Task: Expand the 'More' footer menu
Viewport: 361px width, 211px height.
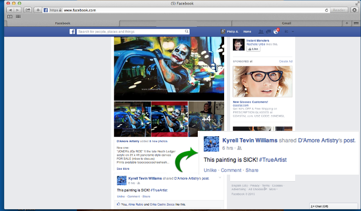Action: pyautogui.click(x=273, y=189)
